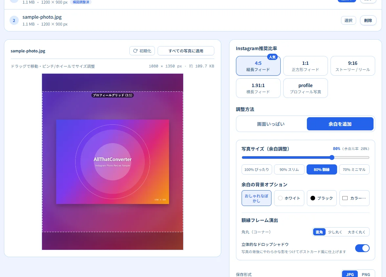Click the sample-photo.jpg editor title

pos(28,51)
